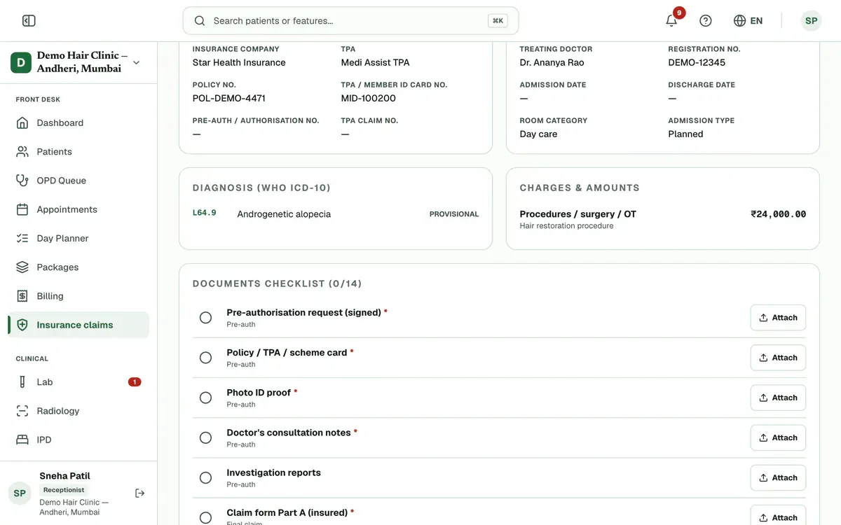Click the Packages layers icon

point(22,267)
